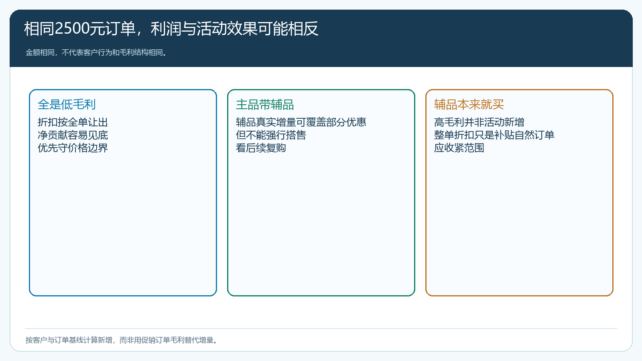Screen dimensions: 642x361
Task: Click the footer note about 订单基线计算新增
Action: (x=122, y=340)
